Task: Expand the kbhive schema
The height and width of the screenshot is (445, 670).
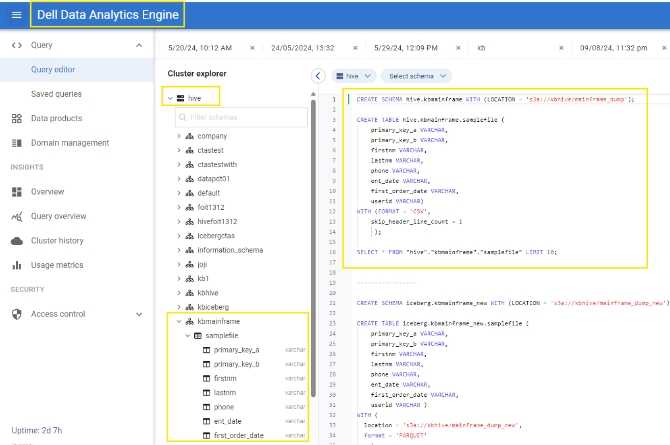Action: click(x=179, y=293)
